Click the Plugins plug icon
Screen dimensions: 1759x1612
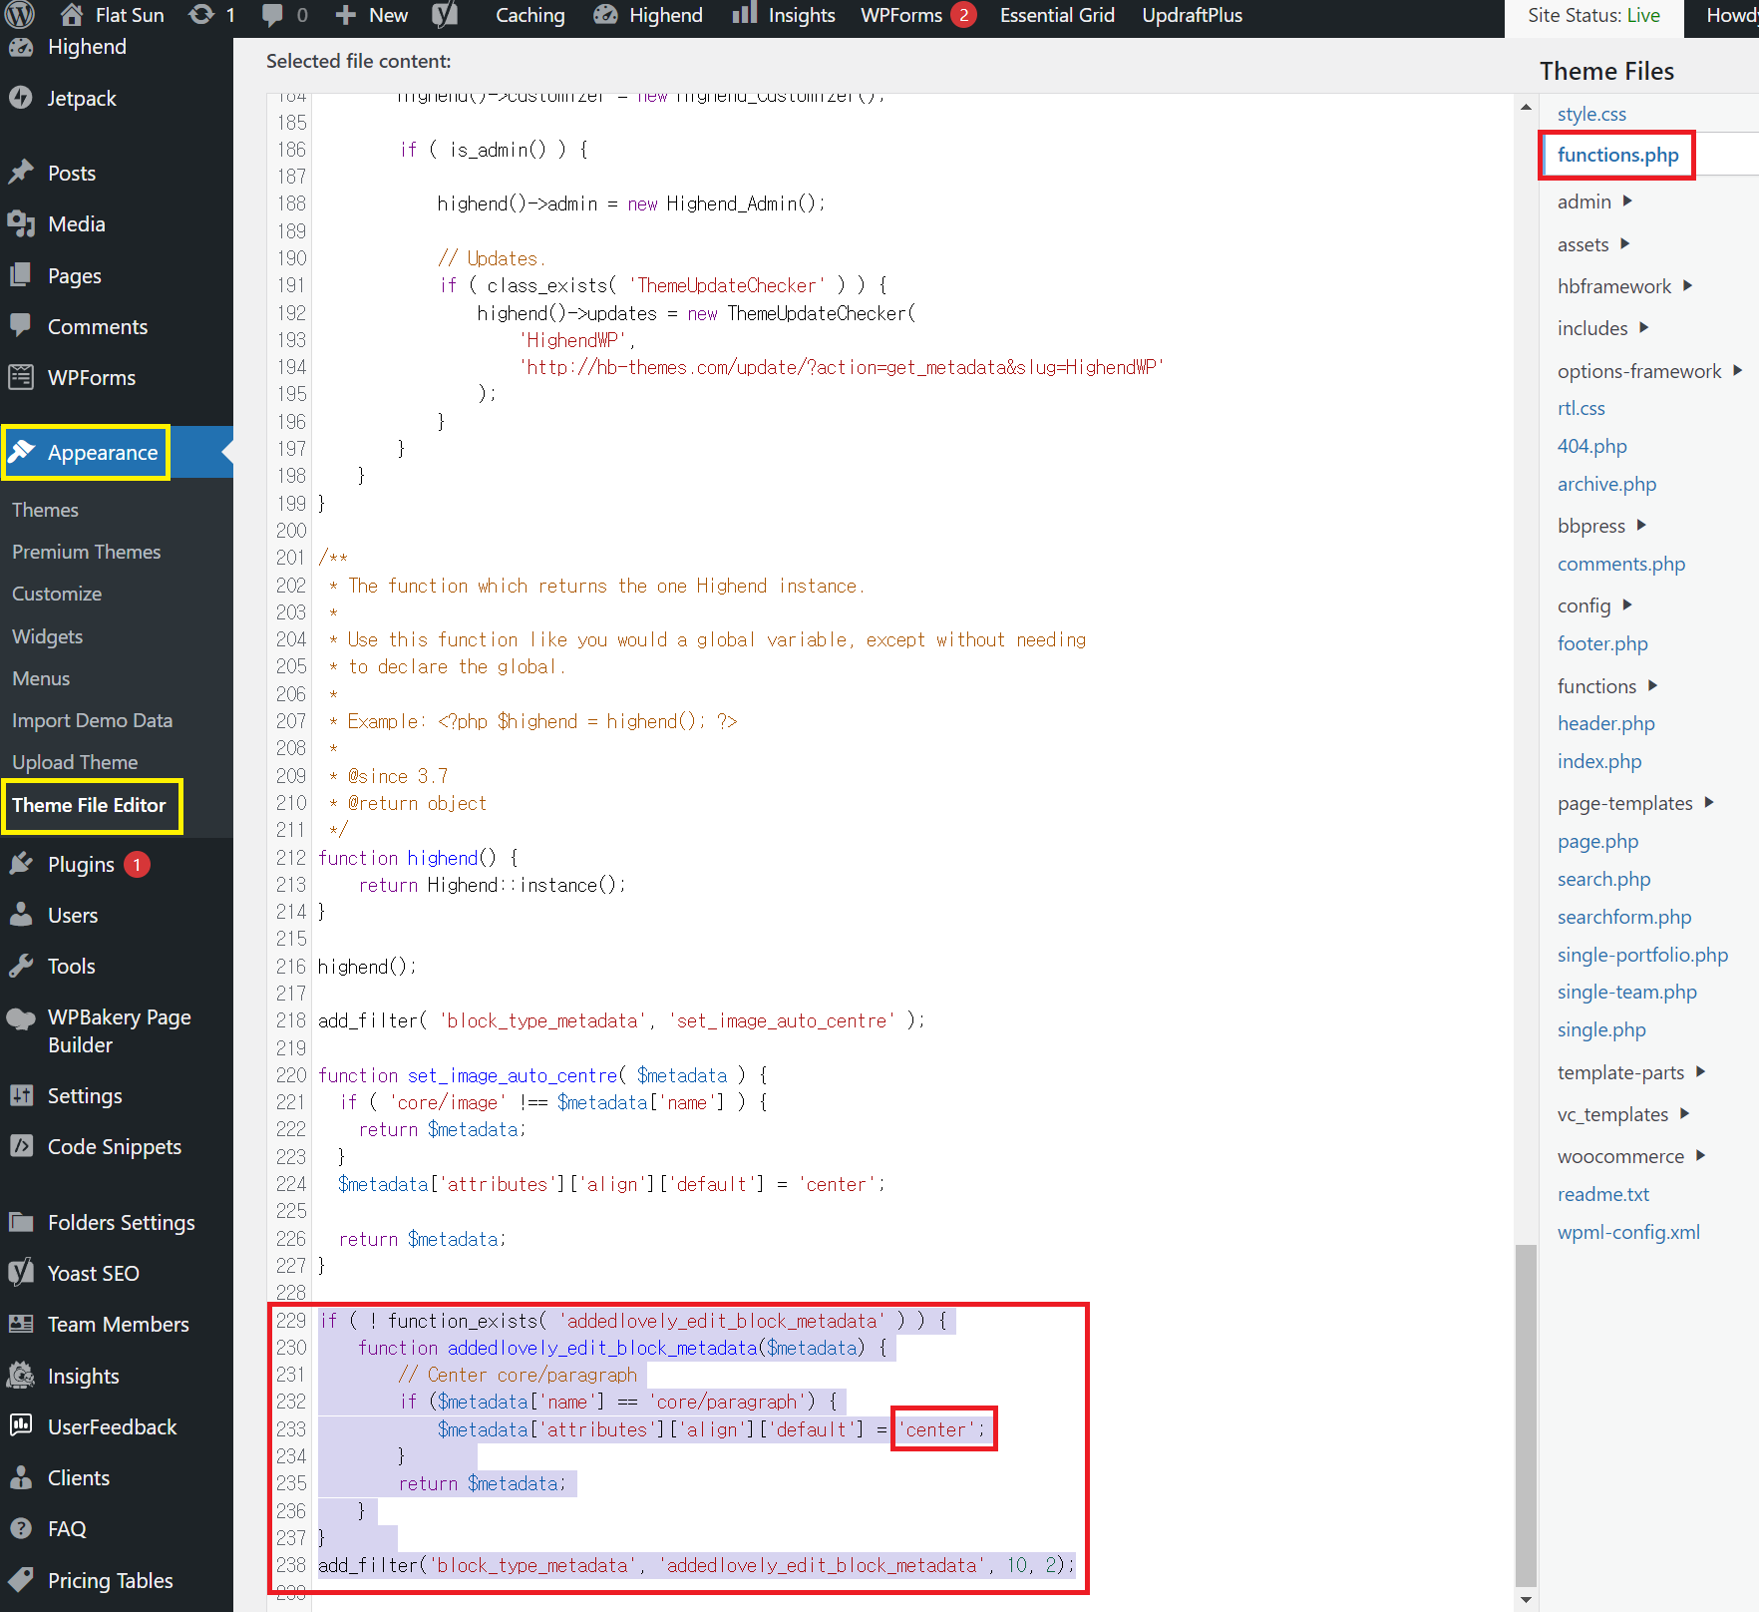[21, 864]
